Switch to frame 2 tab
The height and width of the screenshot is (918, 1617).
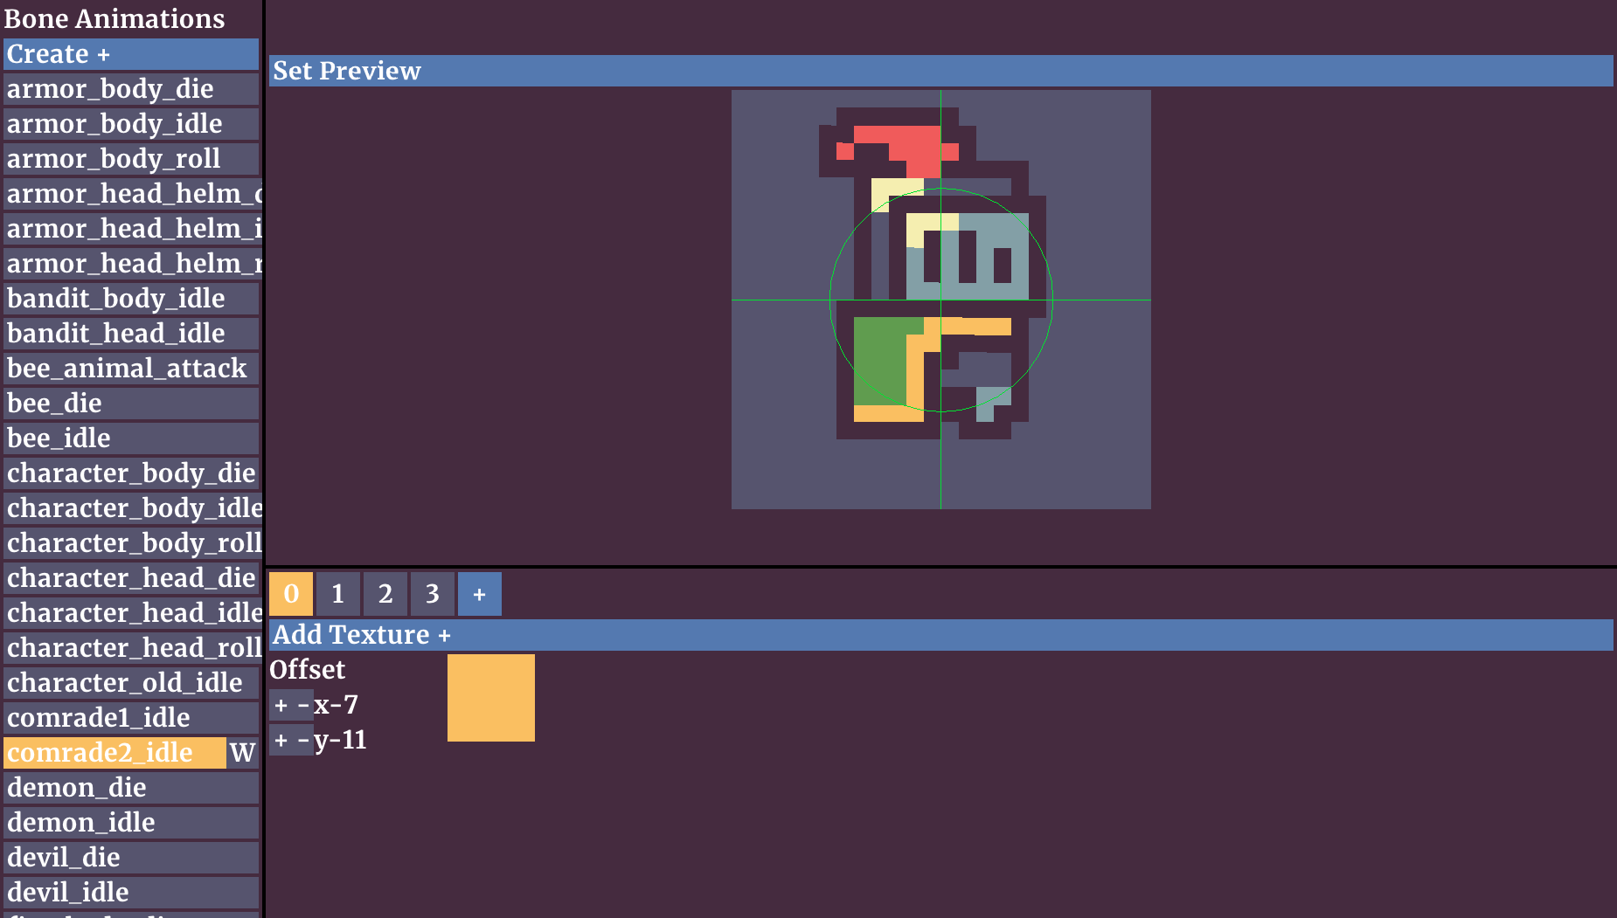[385, 594]
